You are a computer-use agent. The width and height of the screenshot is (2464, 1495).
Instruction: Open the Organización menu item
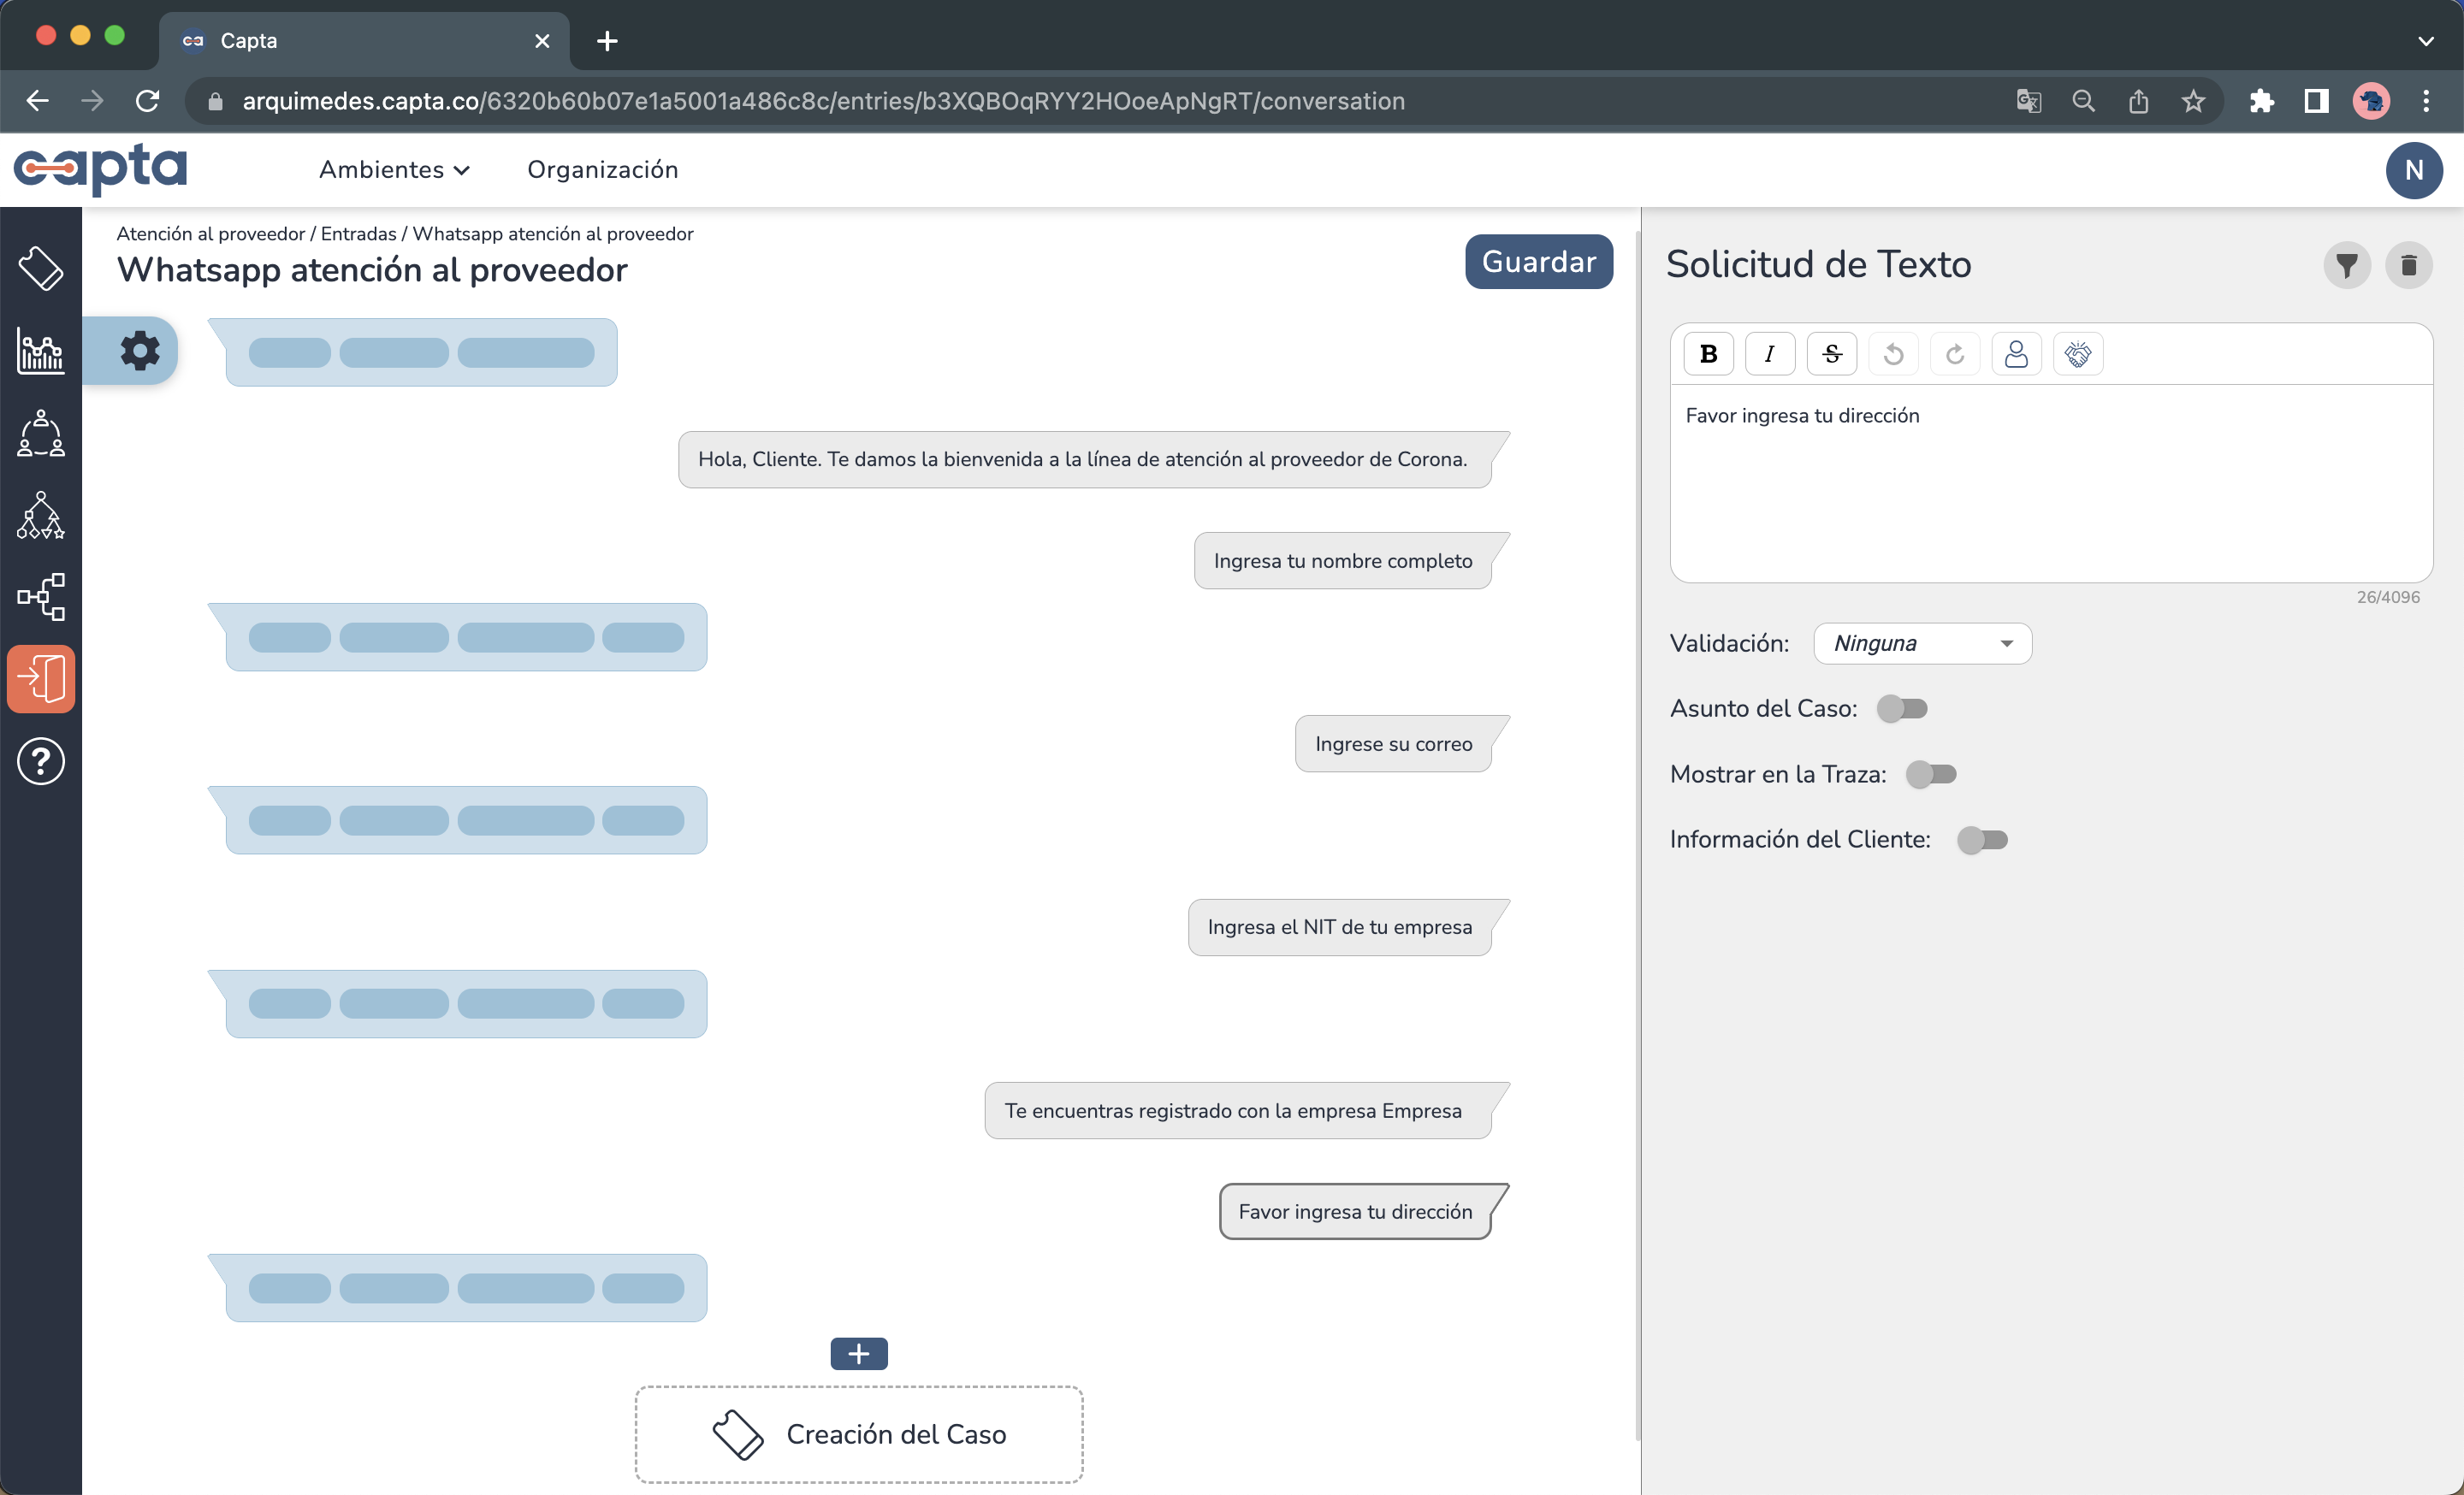603,170
